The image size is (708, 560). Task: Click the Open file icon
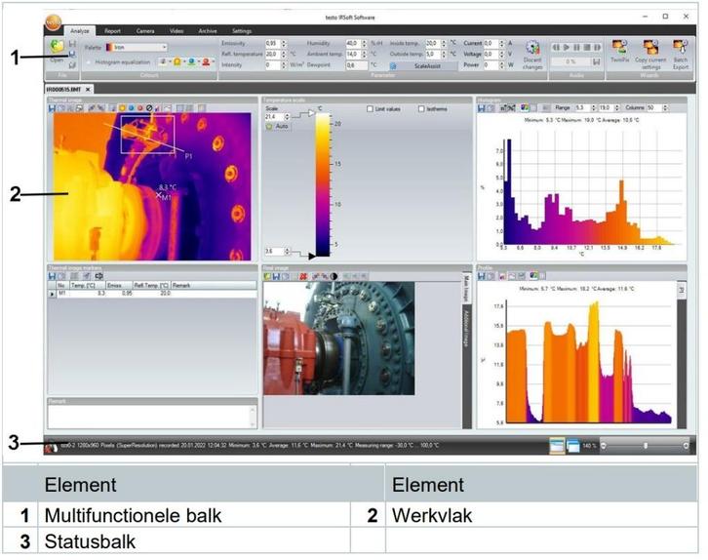pos(58,46)
